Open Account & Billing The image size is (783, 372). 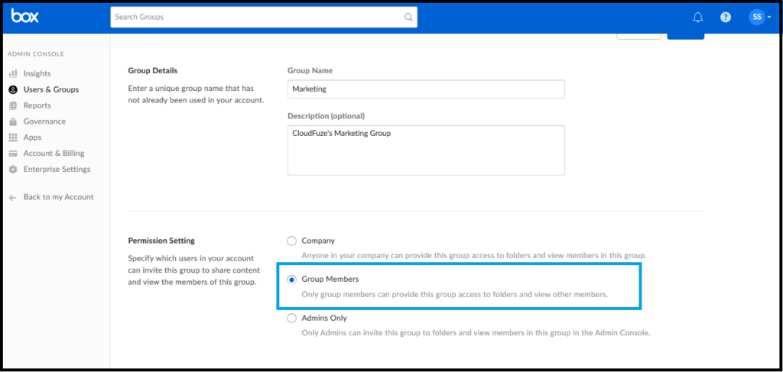tap(54, 154)
